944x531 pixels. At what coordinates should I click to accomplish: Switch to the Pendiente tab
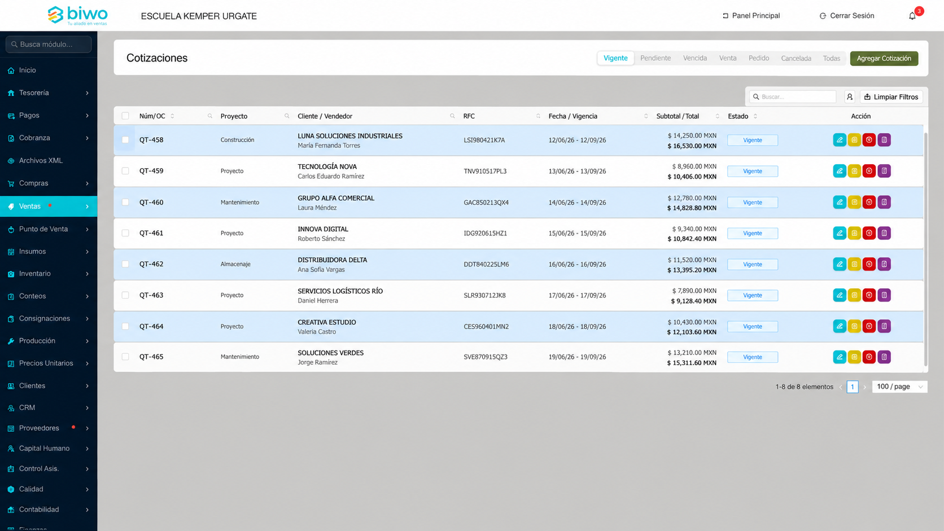pos(655,58)
